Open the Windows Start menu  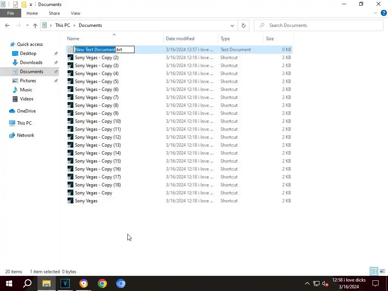point(9,283)
